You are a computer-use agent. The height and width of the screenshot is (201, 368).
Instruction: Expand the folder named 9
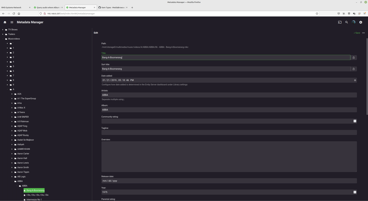[x=7, y=85]
